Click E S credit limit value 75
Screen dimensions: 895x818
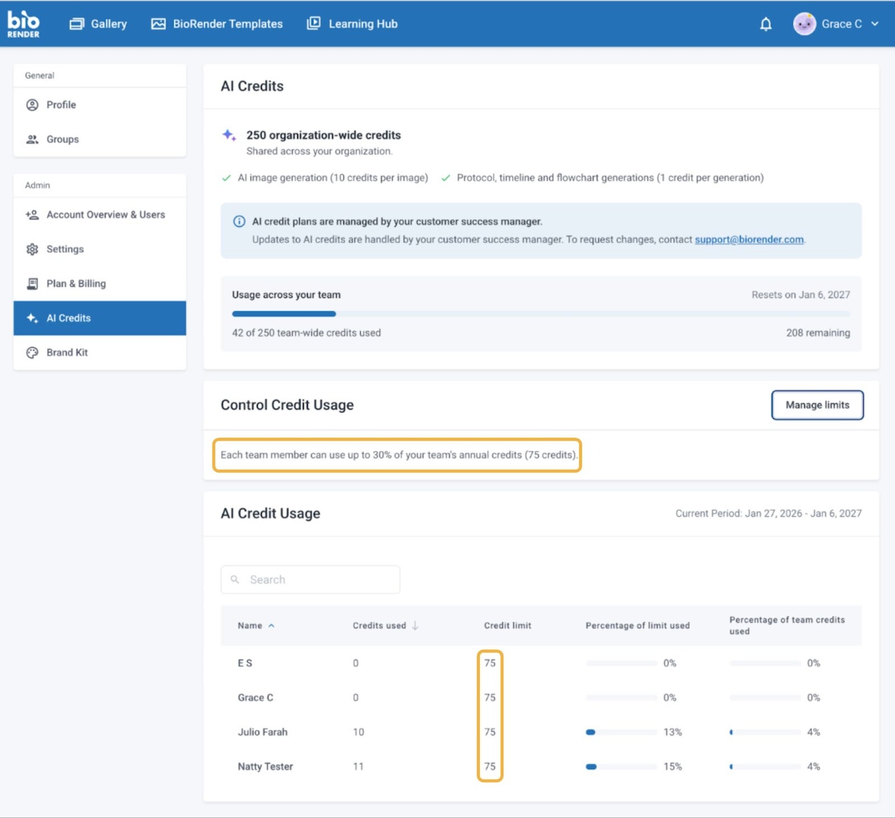(x=490, y=663)
